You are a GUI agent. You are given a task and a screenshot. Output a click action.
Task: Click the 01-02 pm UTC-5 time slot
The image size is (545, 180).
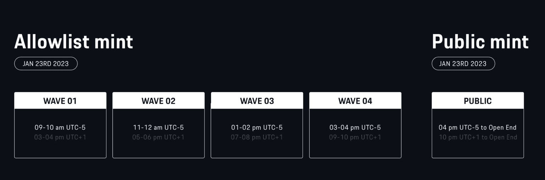[257, 127]
